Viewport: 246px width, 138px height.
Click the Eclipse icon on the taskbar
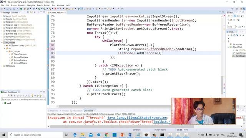click(x=146, y=135)
